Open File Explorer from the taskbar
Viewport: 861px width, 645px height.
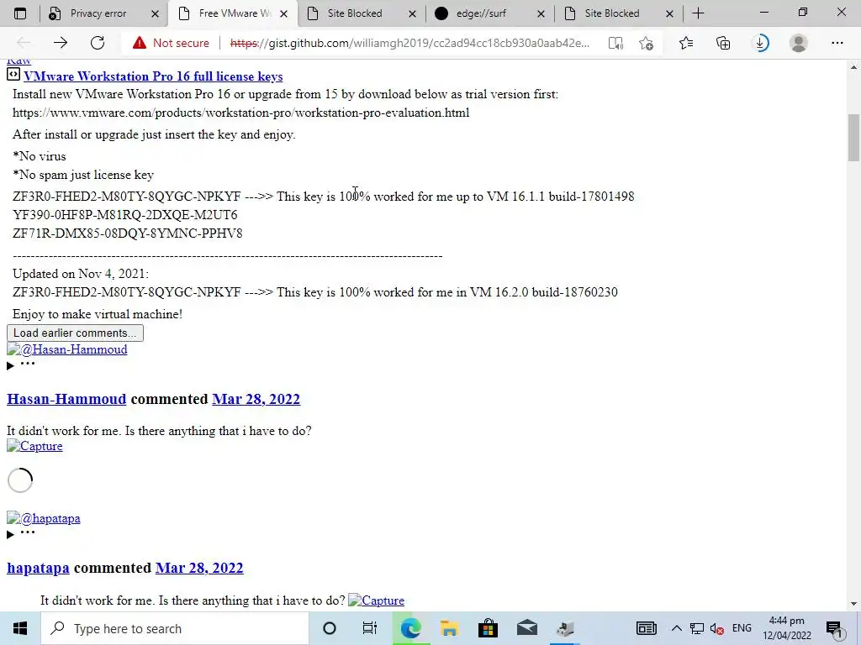(x=449, y=628)
